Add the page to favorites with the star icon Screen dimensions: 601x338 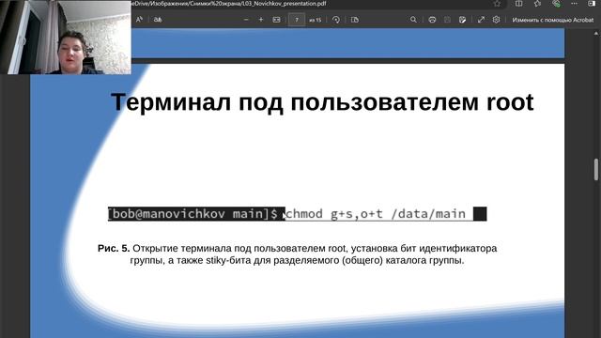pyautogui.click(x=497, y=4)
